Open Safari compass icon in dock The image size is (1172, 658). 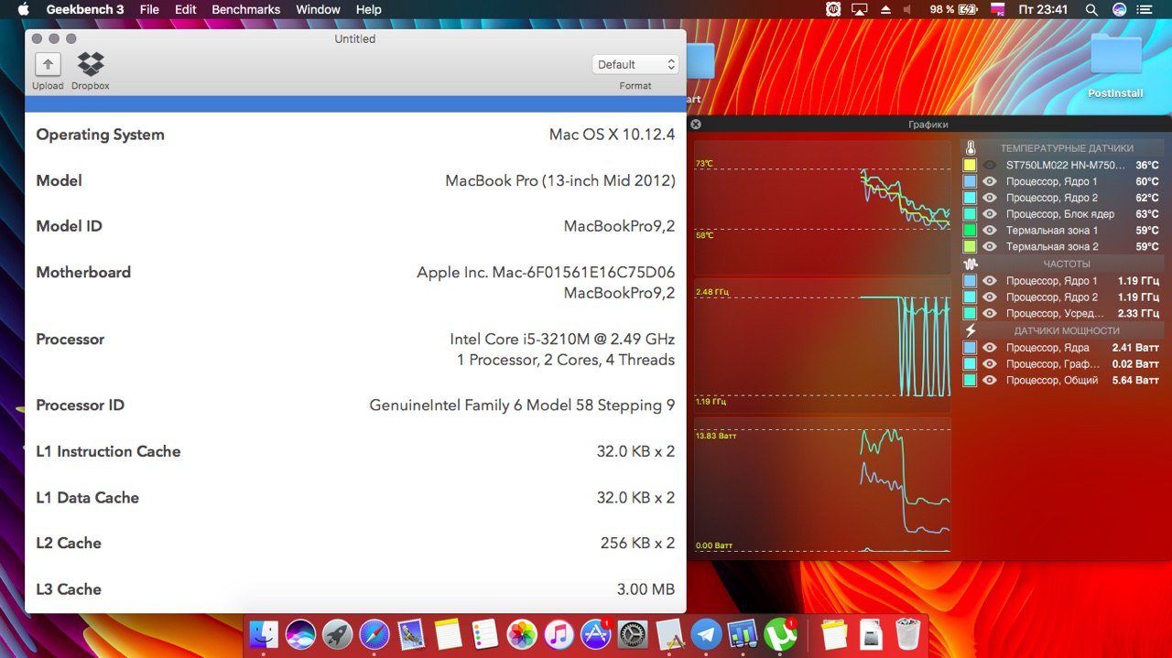click(374, 633)
